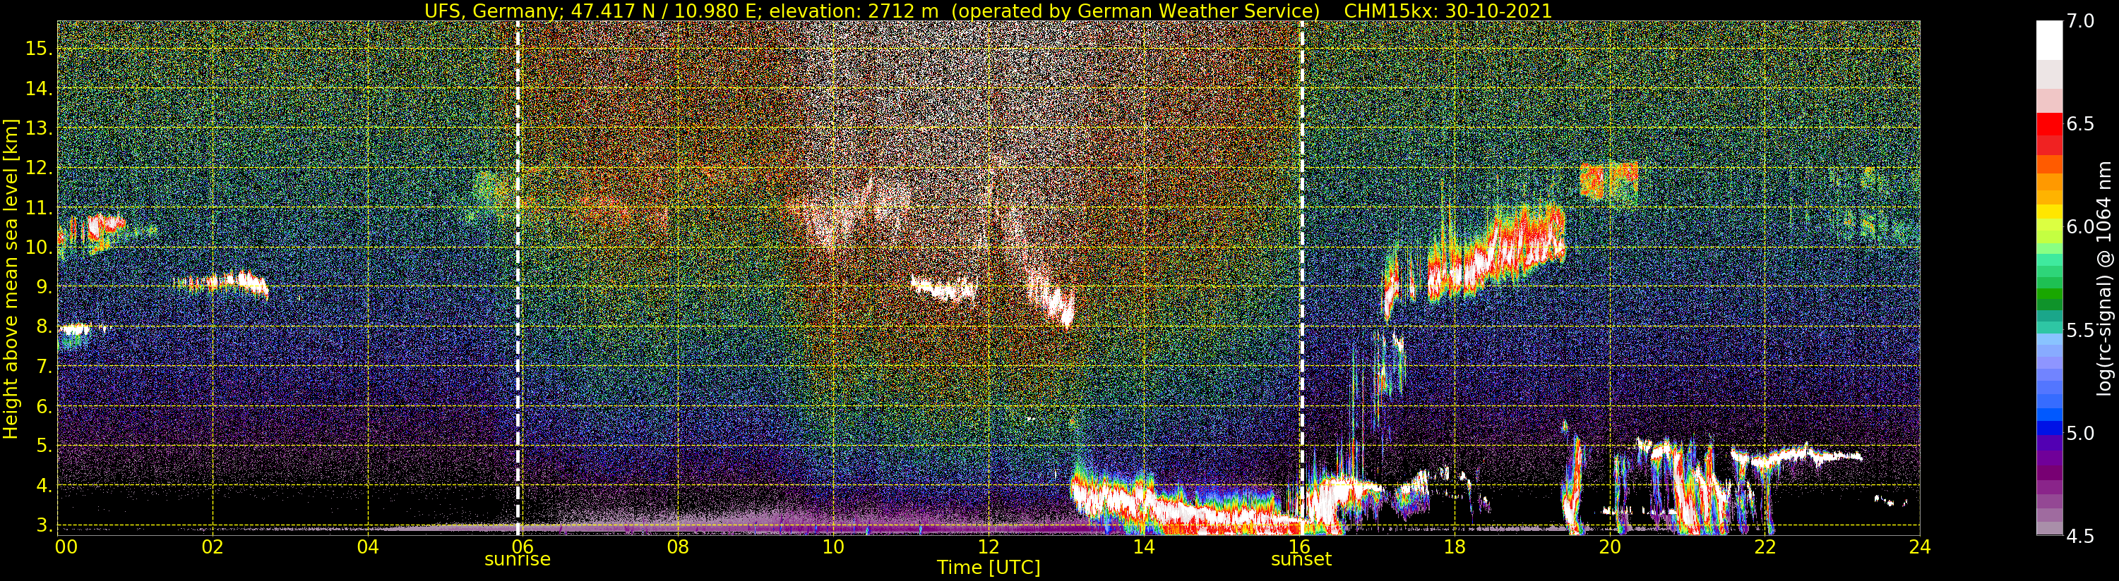Screen dimensions: 2119x581
Task: Click the sunrise label below the axis
Action: [x=518, y=560]
